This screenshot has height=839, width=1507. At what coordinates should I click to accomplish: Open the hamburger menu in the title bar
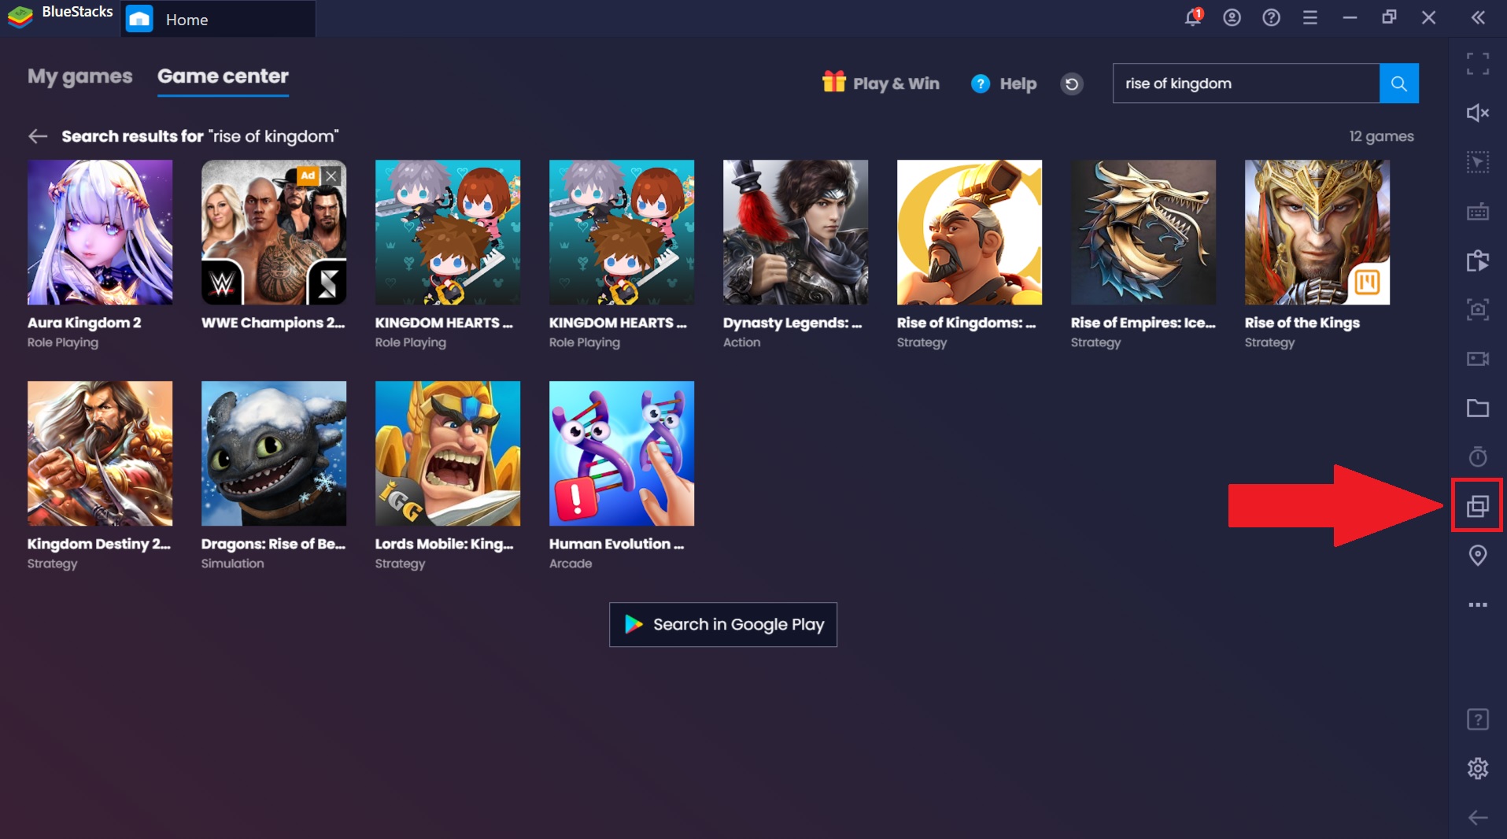pos(1310,17)
